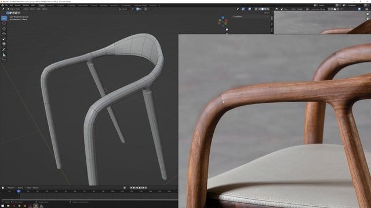Open the Playback popover in timeline
This screenshot has width=371, height=208.
point(12,188)
